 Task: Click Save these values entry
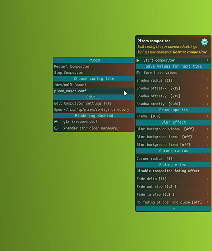tap(173, 73)
